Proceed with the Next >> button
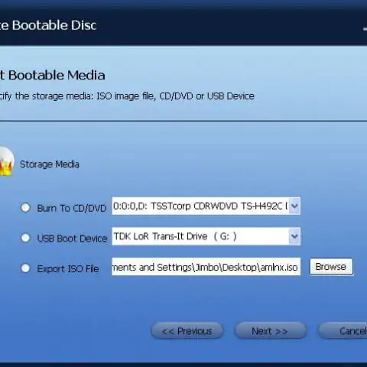Image resolution: width=367 pixels, height=367 pixels. 270,331
